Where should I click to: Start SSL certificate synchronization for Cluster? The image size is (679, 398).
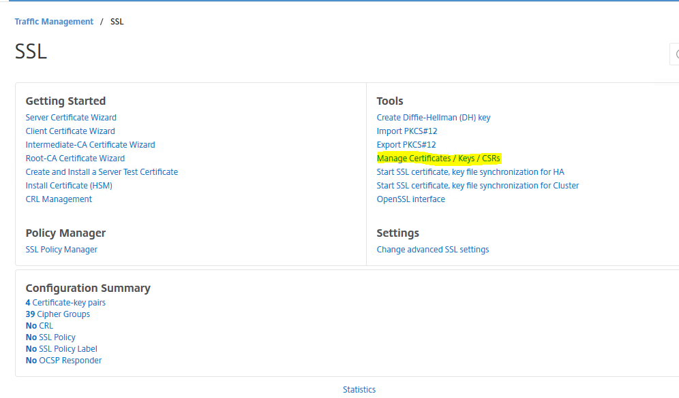(x=477, y=186)
